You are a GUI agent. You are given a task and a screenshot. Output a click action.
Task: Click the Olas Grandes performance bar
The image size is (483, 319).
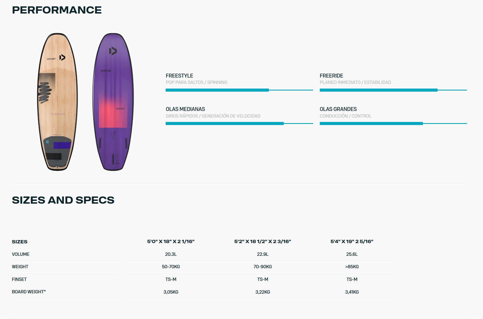click(x=393, y=123)
